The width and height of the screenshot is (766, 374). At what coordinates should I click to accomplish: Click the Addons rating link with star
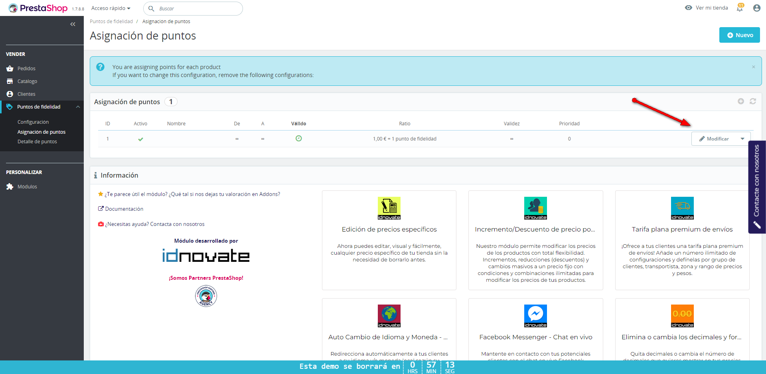189,194
